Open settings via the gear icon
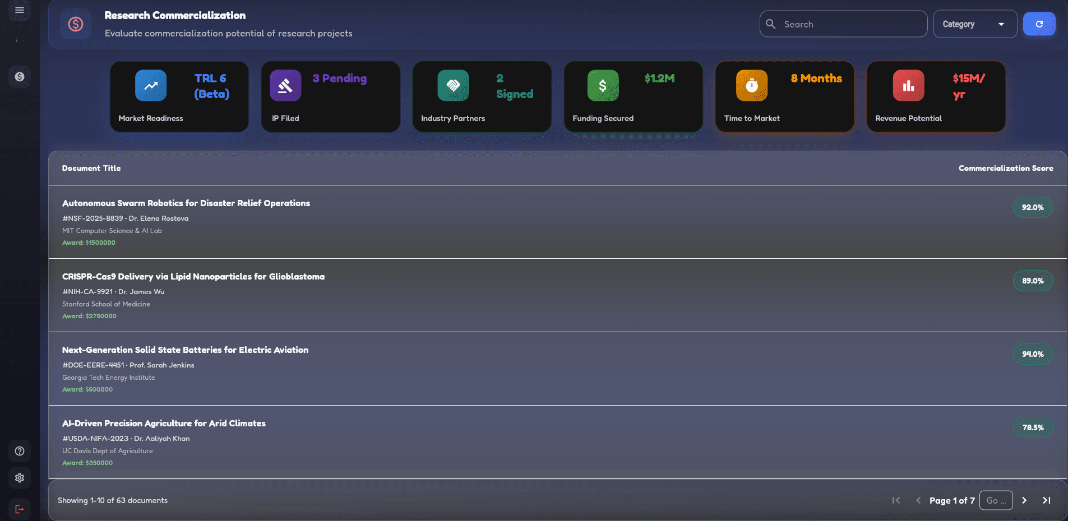The height and width of the screenshot is (521, 1068). pyautogui.click(x=20, y=478)
